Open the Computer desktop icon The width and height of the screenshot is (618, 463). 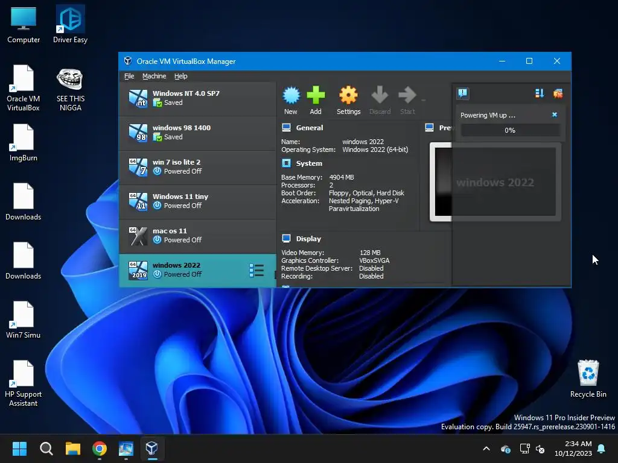(24, 25)
